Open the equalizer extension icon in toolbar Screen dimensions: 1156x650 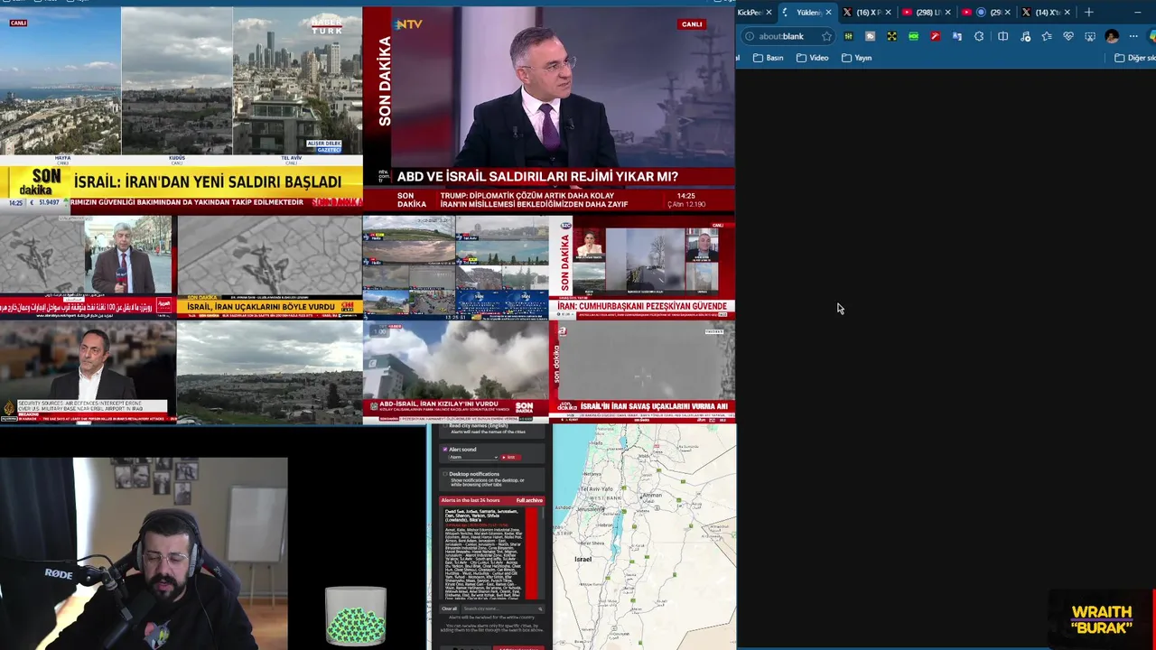[x=849, y=36]
